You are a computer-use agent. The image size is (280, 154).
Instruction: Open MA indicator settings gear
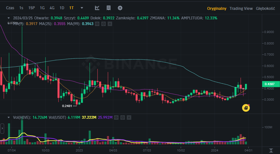[x=104, y=24]
